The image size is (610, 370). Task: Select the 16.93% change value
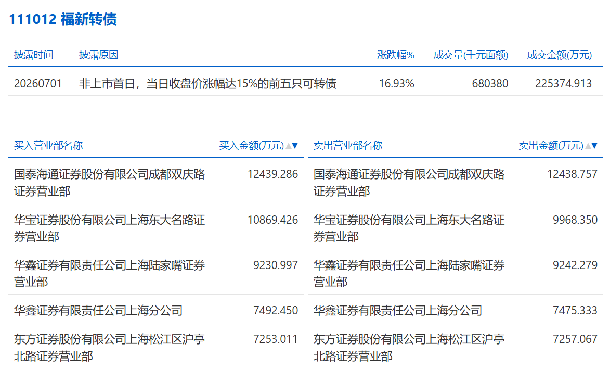396,84
